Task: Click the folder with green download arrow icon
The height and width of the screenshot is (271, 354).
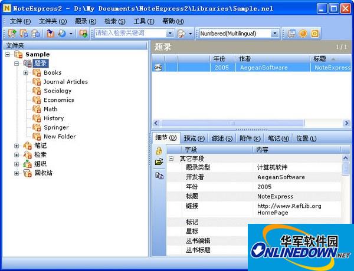Action: pyautogui.click(x=83, y=34)
